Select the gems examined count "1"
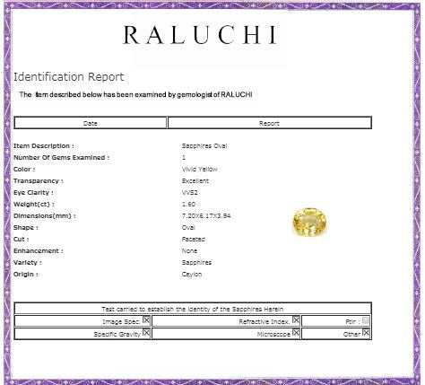Viewport: 425px width, 385px height. tap(184, 158)
